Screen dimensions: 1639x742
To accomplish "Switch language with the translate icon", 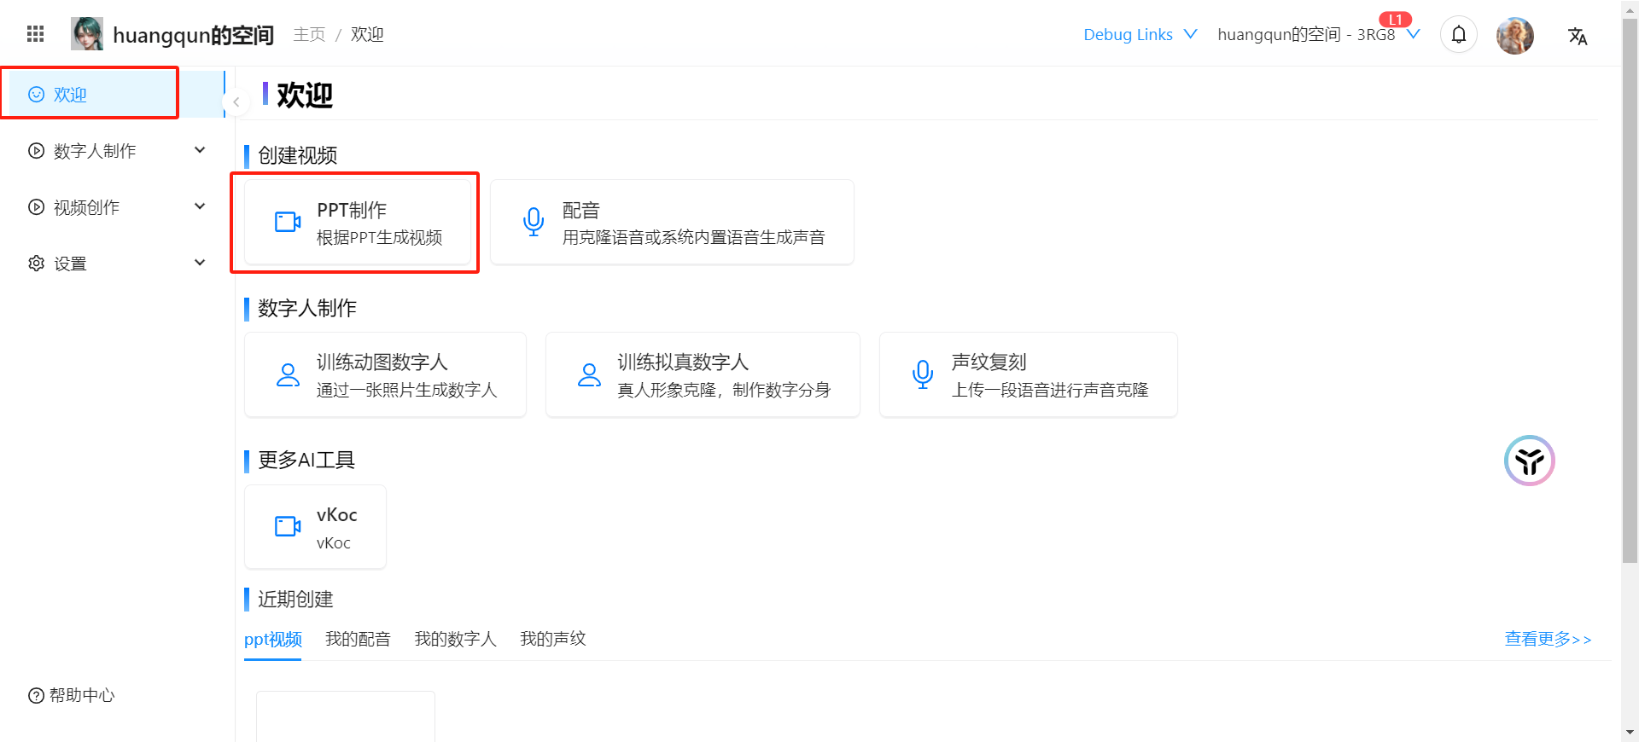I will [1578, 36].
